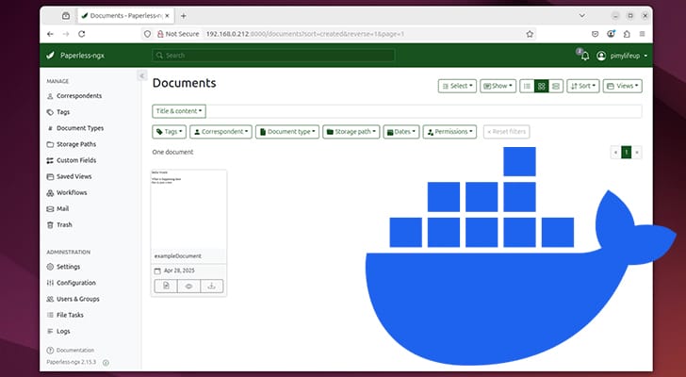686x377 pixels.
Task: Open the Dates filter dropdown
Action: [x=401, y=132]
